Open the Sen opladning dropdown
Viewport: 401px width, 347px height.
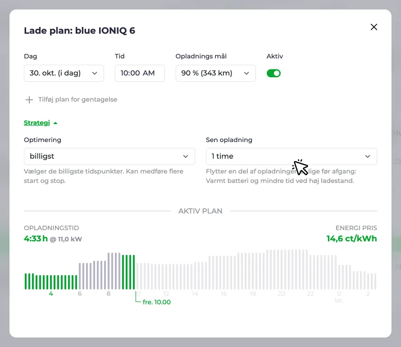pos(291,156)
